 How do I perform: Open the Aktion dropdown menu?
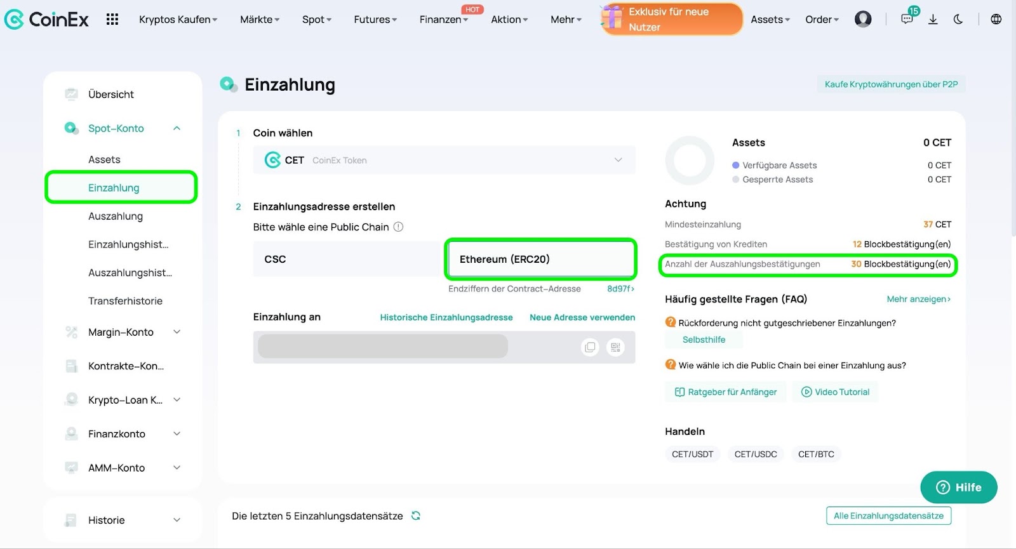(x=509, y=20)
